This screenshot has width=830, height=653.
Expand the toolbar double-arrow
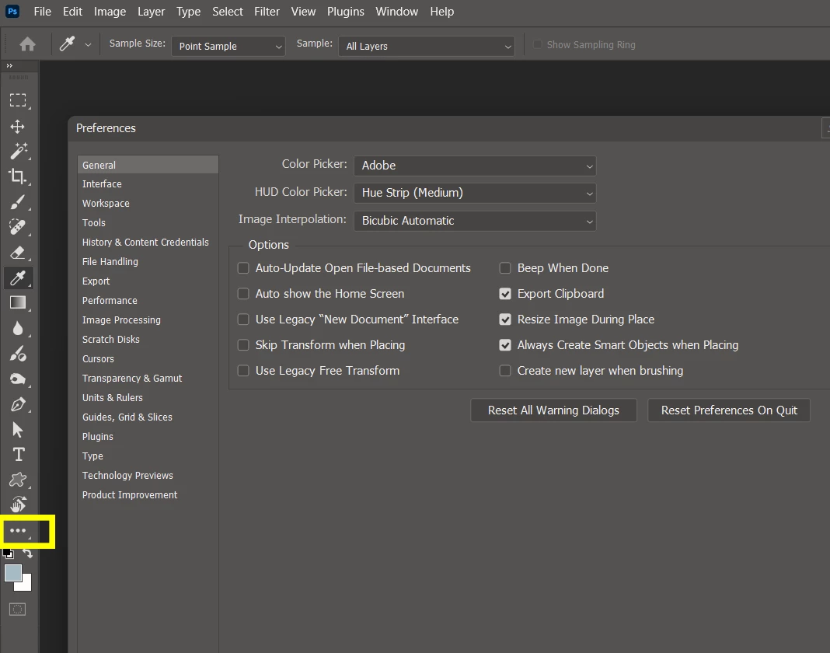[x=9, y=65]
